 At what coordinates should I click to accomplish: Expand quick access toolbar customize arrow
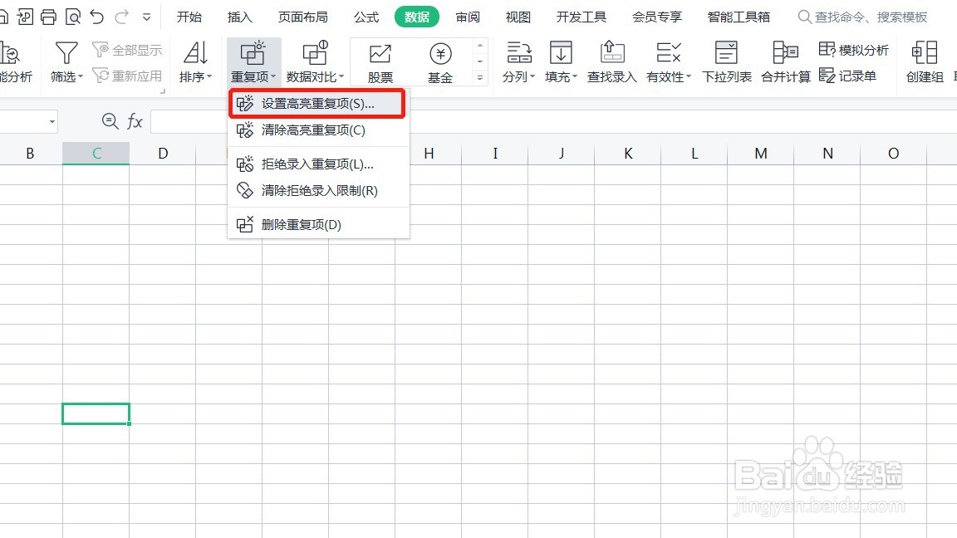pyautogui.click(x=146, y=17)
